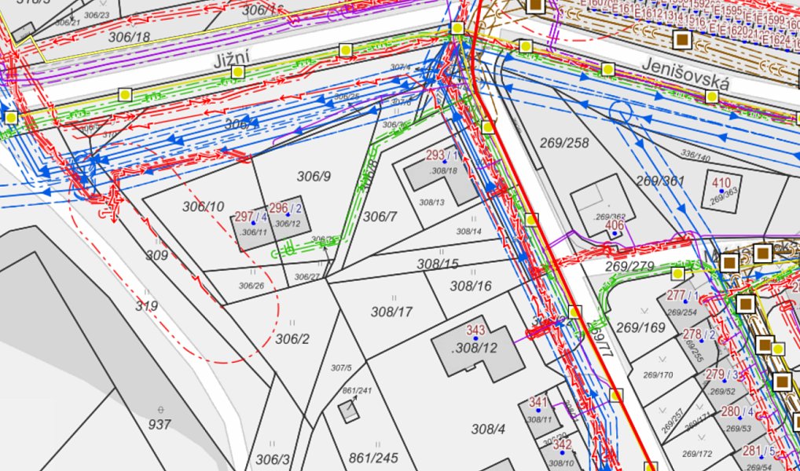The image size is (800, 471).
Task: Select parcel label 306/7
Action: (380, 217)
